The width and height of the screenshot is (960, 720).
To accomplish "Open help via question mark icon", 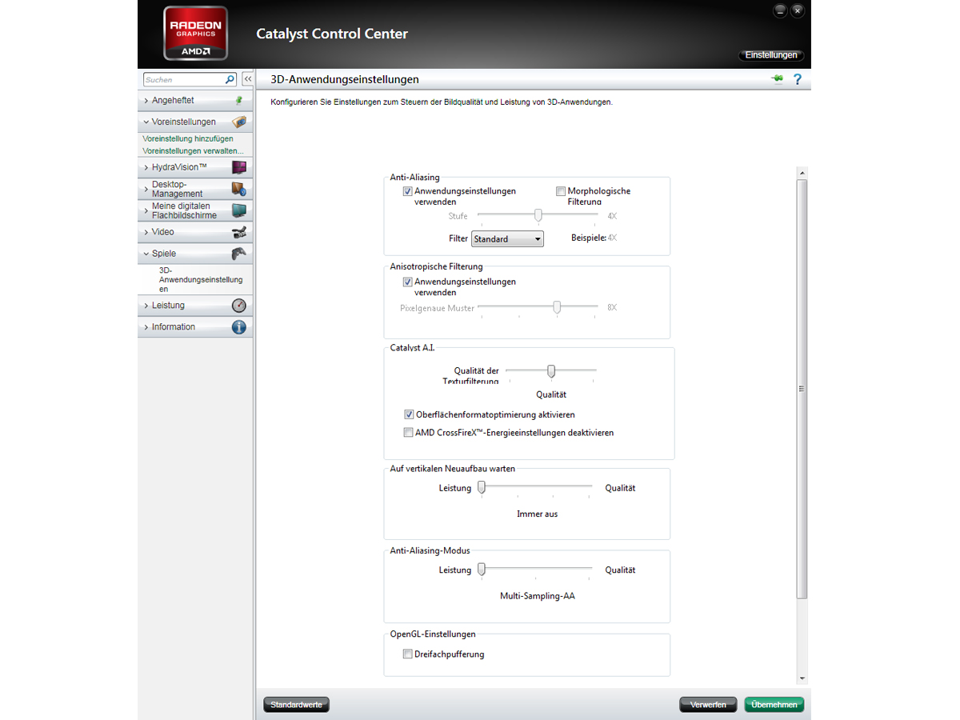I will (797, 79).
